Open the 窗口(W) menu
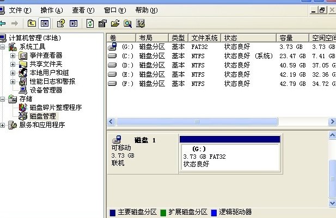The height and width of the screenshot is (218, 336). [115, 10]
